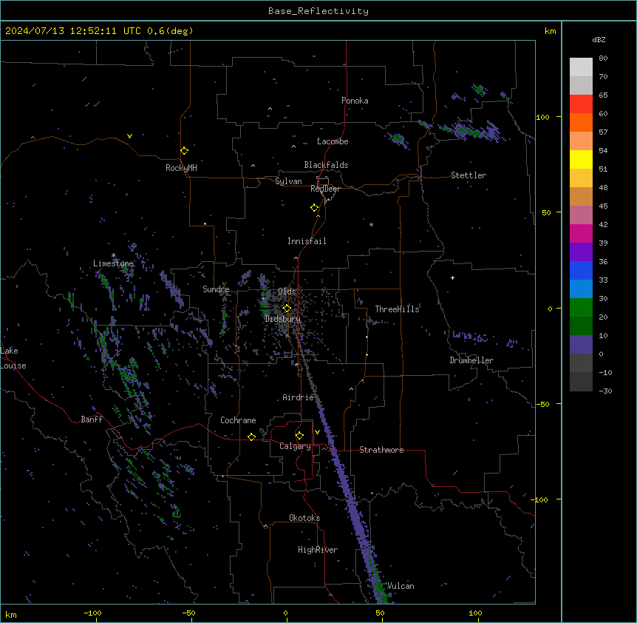This screenshot has height=623, width=637.
Task: Click the yellow diamond marker south of RedDeer
Action: pyautogui.click(x=315, y=208)
